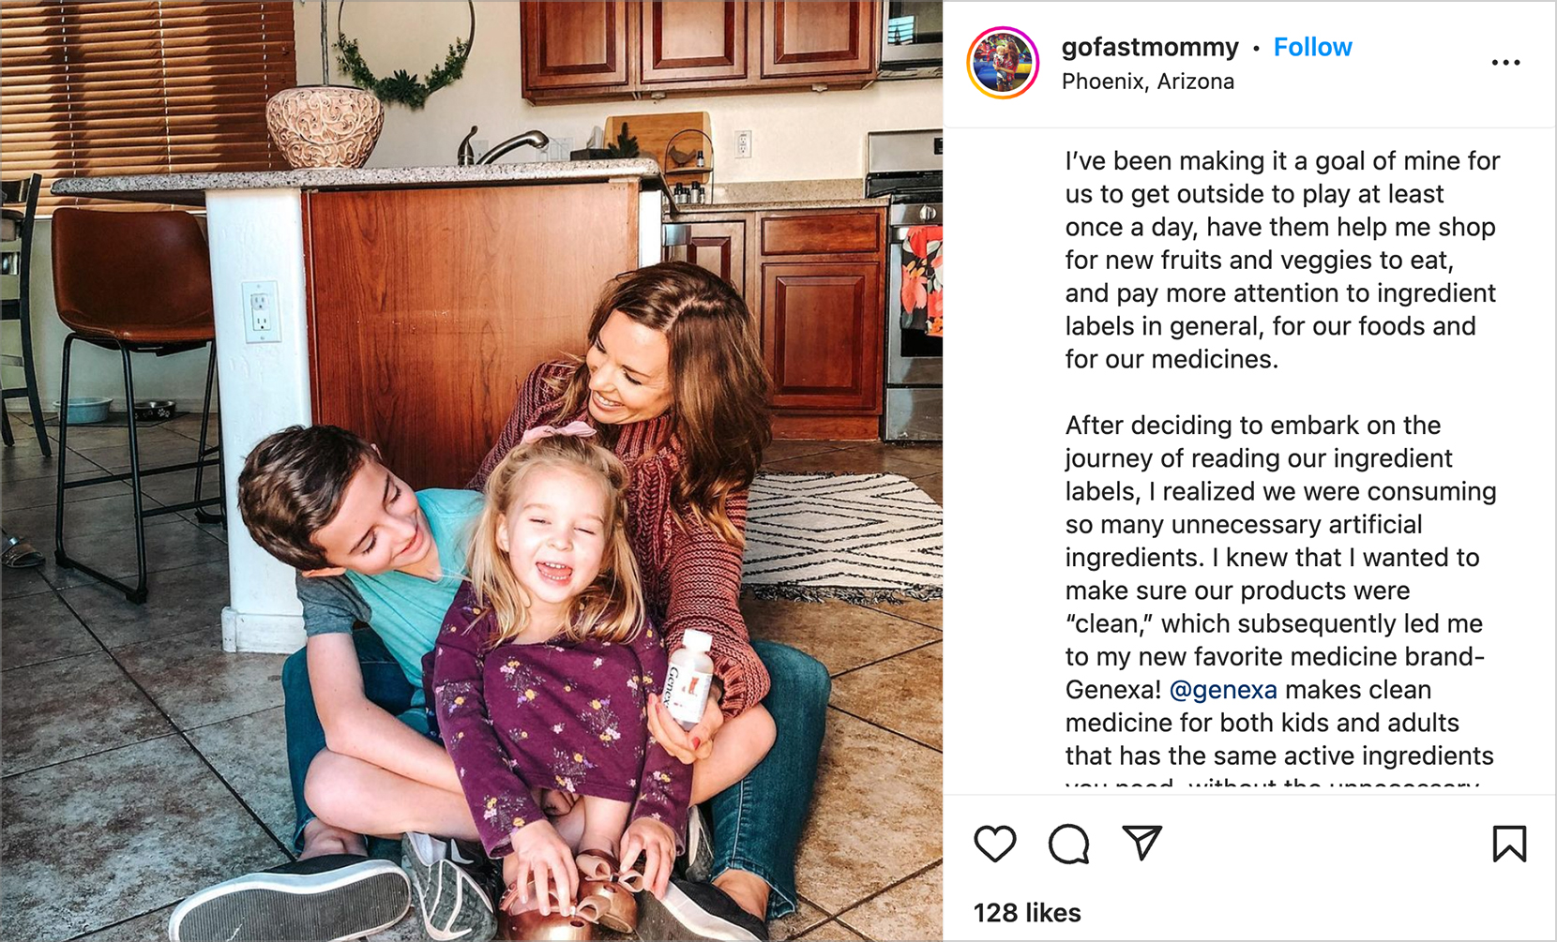
Task: Click the Genexa medicine bottle in the photo
Action: pyautogui.click(x=691, y=680)
